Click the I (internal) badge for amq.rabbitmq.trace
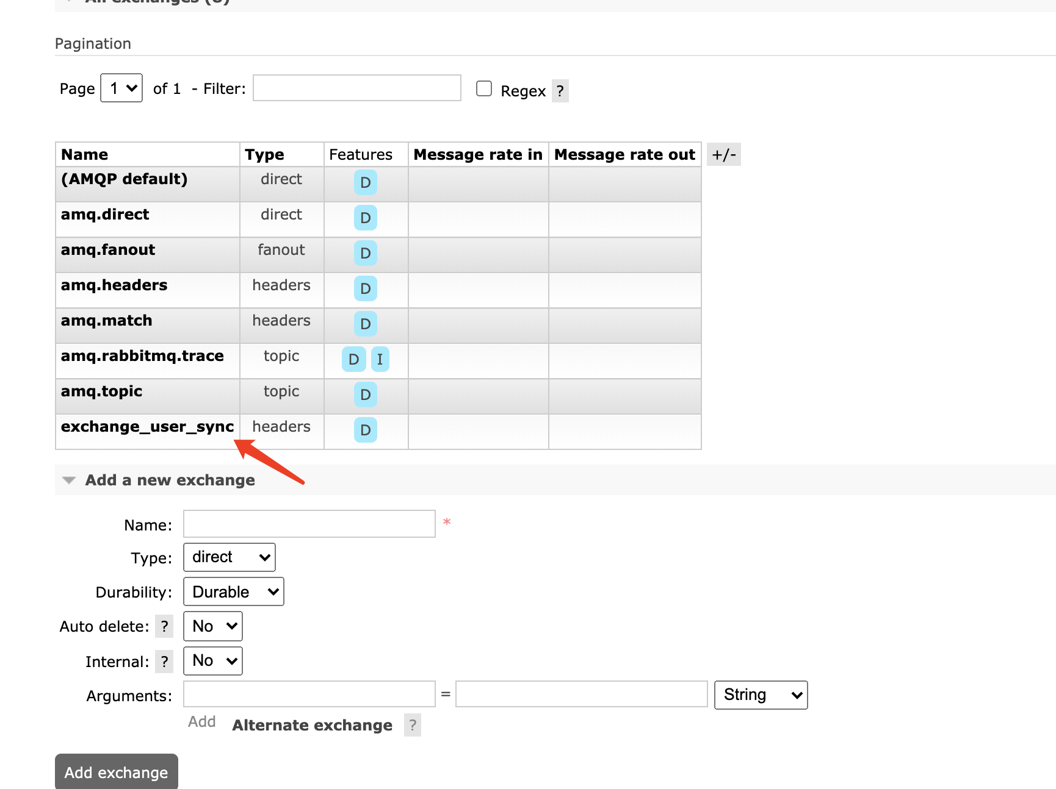The image size is (1056, 789). [380, 359]
